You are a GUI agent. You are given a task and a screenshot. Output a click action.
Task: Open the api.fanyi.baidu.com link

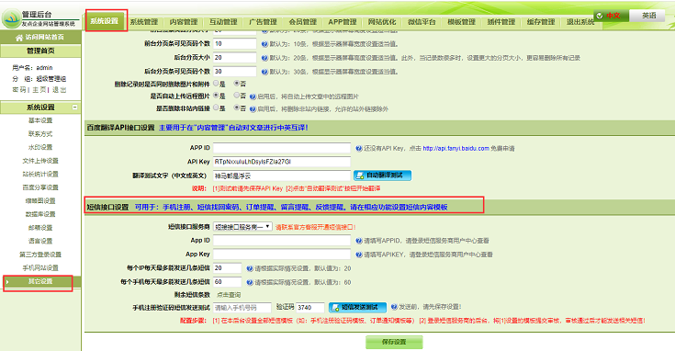(456, 148)
